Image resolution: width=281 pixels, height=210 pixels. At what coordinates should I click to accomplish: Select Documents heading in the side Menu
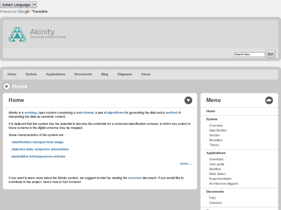[x=215, y=192]
